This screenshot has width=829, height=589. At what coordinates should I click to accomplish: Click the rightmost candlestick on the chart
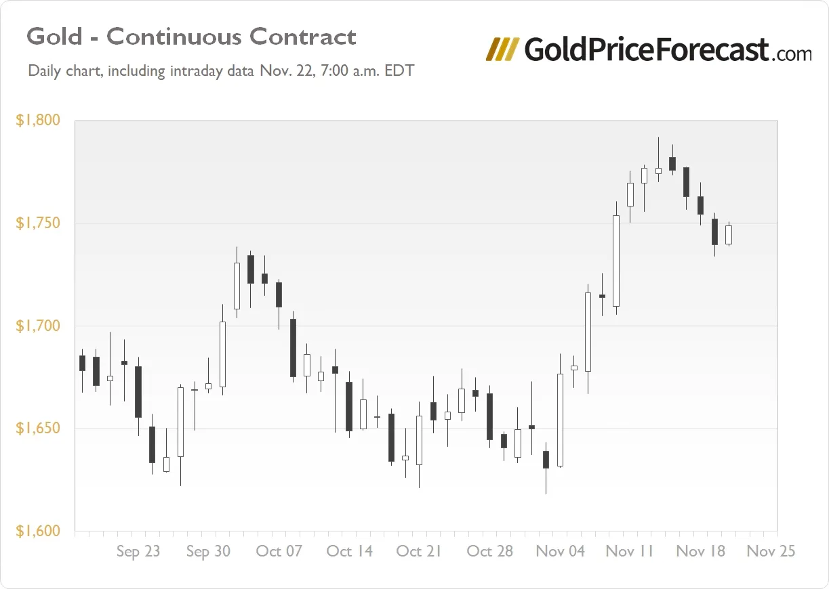click(729, 234)
